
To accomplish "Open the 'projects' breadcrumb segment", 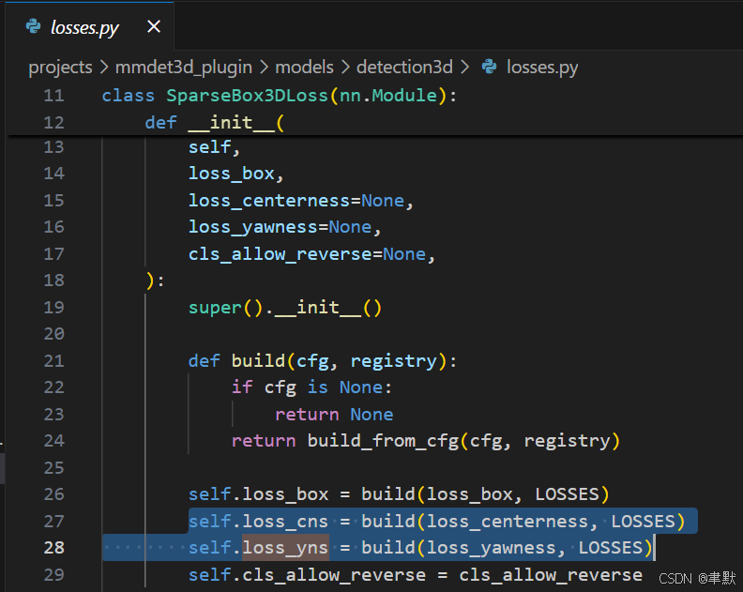I will 60,68.
